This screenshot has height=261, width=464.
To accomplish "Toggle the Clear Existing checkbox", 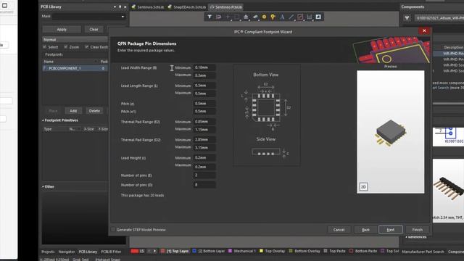I will tap(87, 46).
